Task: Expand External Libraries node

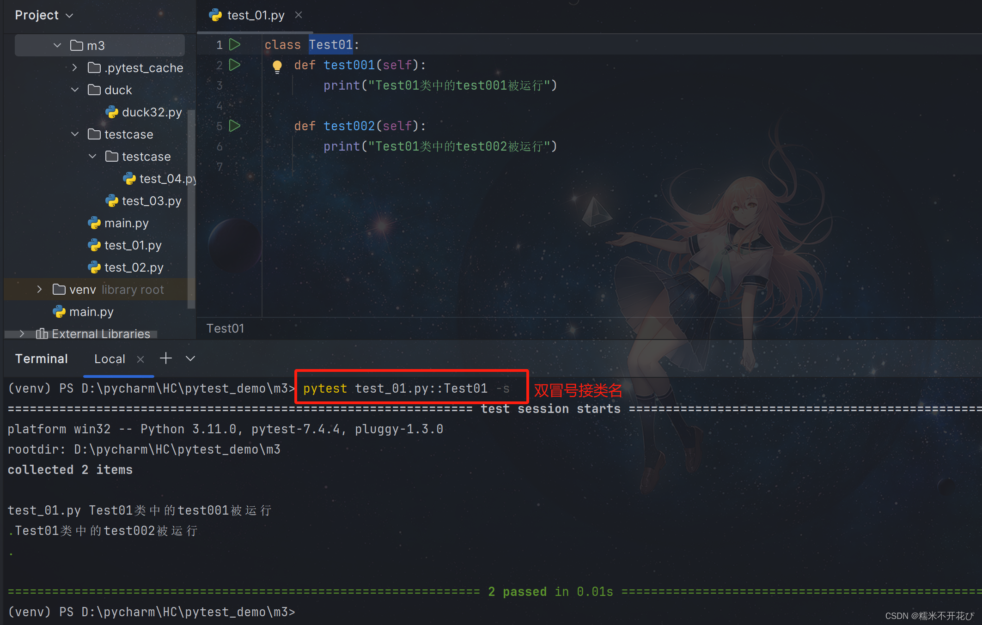Action: pyautogui.click(x=22, y=334)
